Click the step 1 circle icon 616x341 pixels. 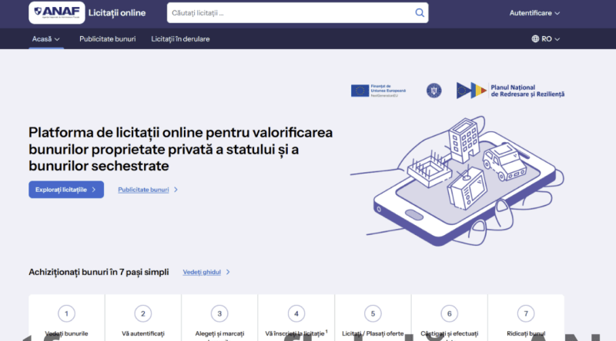66,313
